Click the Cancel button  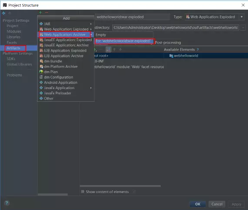[x=217, y=204]
